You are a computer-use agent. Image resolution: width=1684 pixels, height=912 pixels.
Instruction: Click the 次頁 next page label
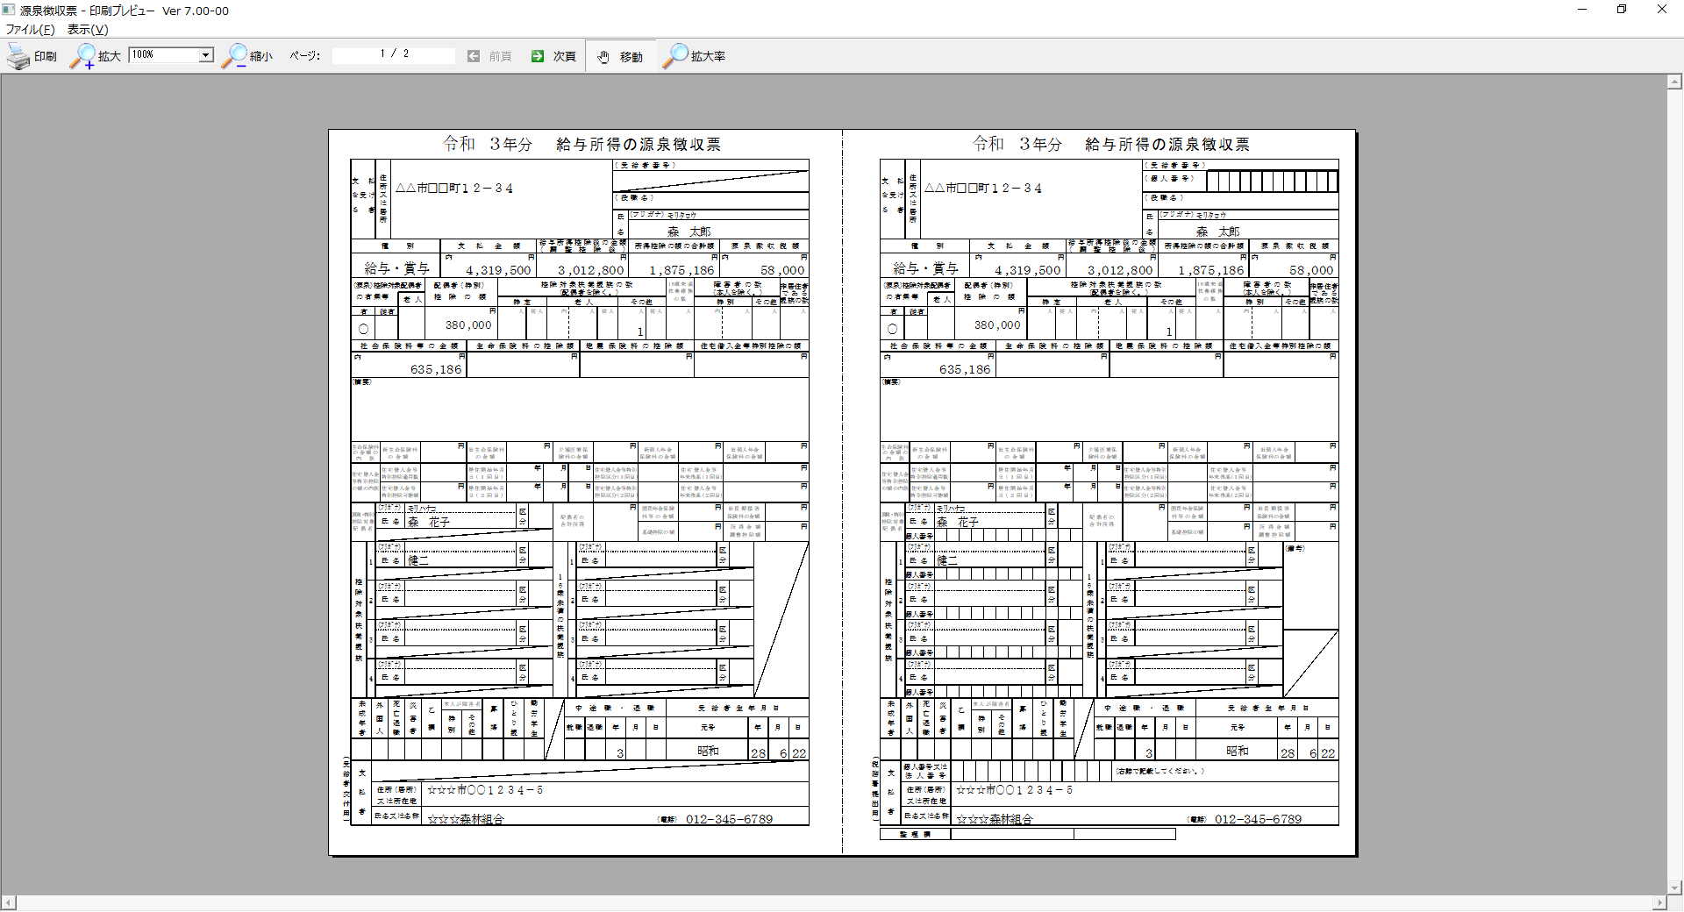[x=564, y=56]
